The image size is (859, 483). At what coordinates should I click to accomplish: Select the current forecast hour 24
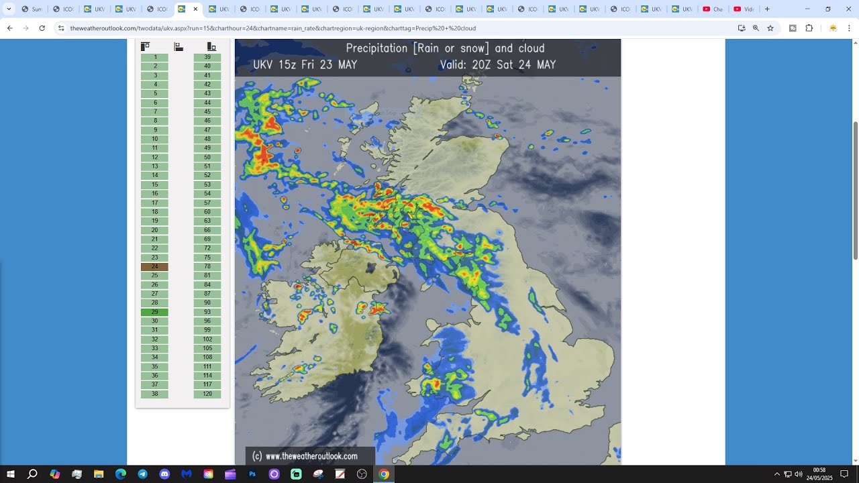(154, 266)
